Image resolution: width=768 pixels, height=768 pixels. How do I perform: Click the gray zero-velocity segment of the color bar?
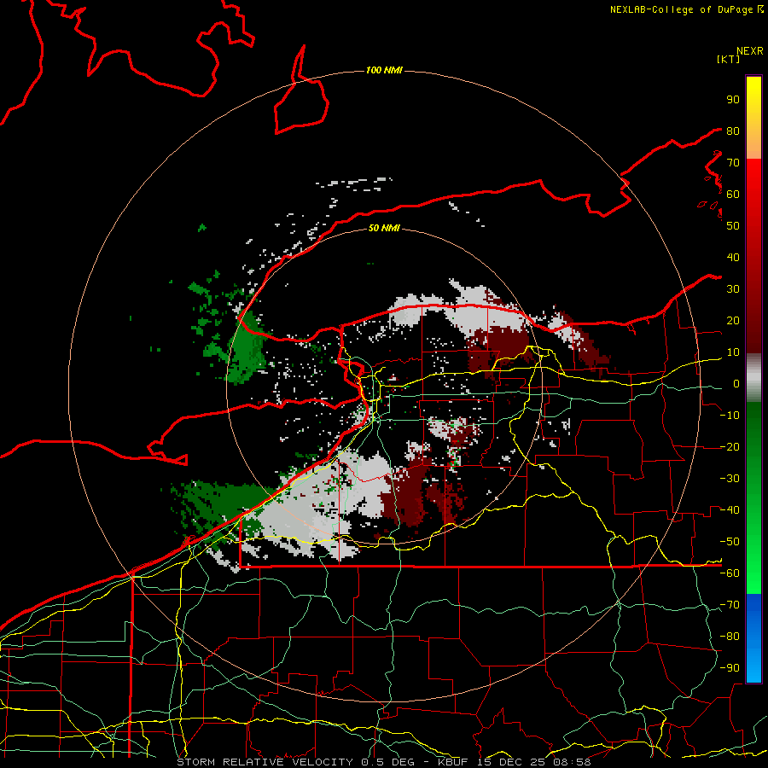click(753, 378)
